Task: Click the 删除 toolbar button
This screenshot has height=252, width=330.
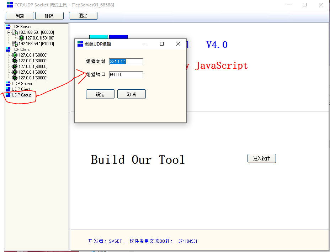Action: pos(49,16)
